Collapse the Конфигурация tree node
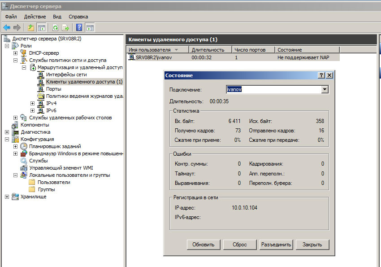 pyautogui.click(x=7, y=139)
